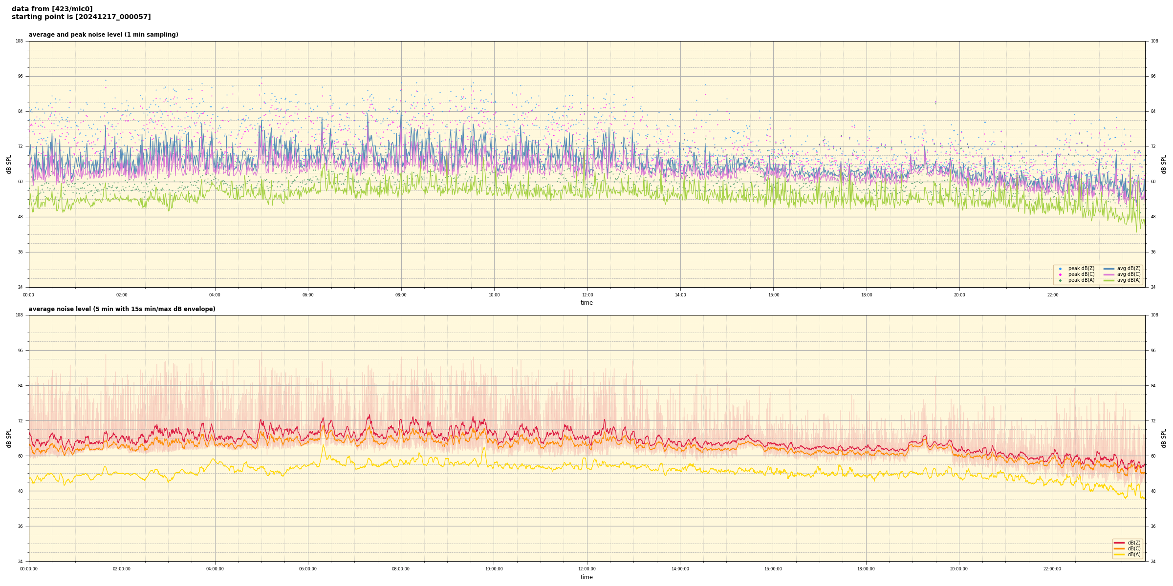Image resolution: width=1173 pixels, height=586 pixels.
Task: Click the peak dB(A) legend marker
Action: point(1060,280)
